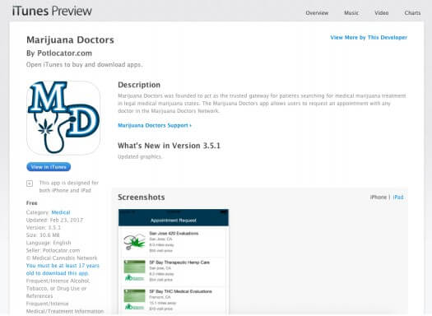Click the Free price label
The height and width of the screenshot is (316, 432).
click(x=32, y=203)
